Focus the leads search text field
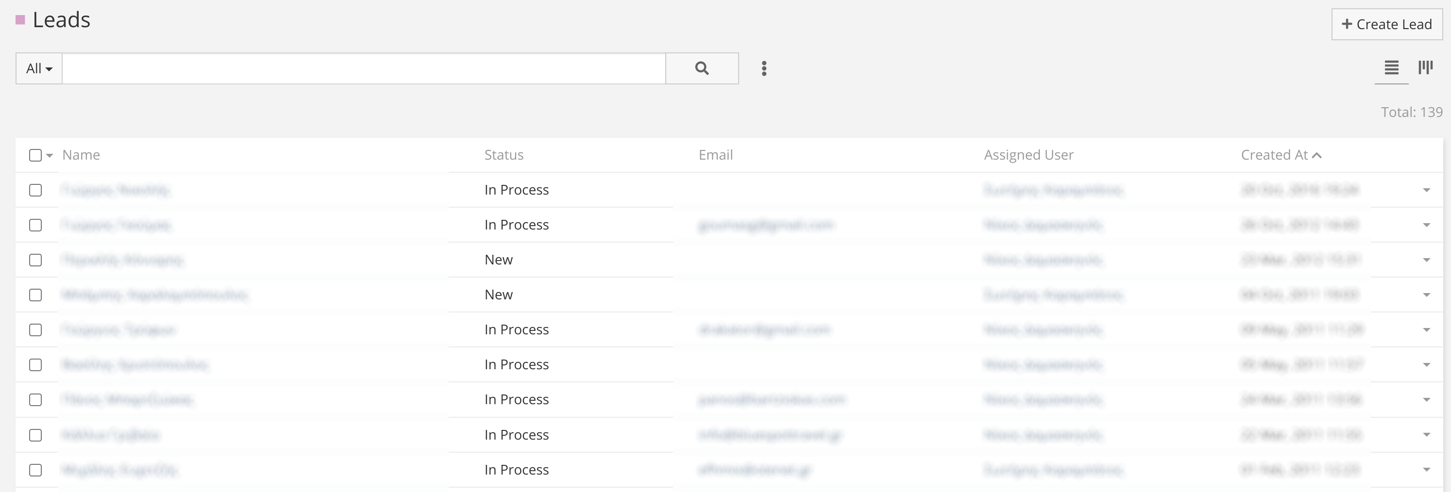Screen dimensions: 1451x492 point(364,69)
